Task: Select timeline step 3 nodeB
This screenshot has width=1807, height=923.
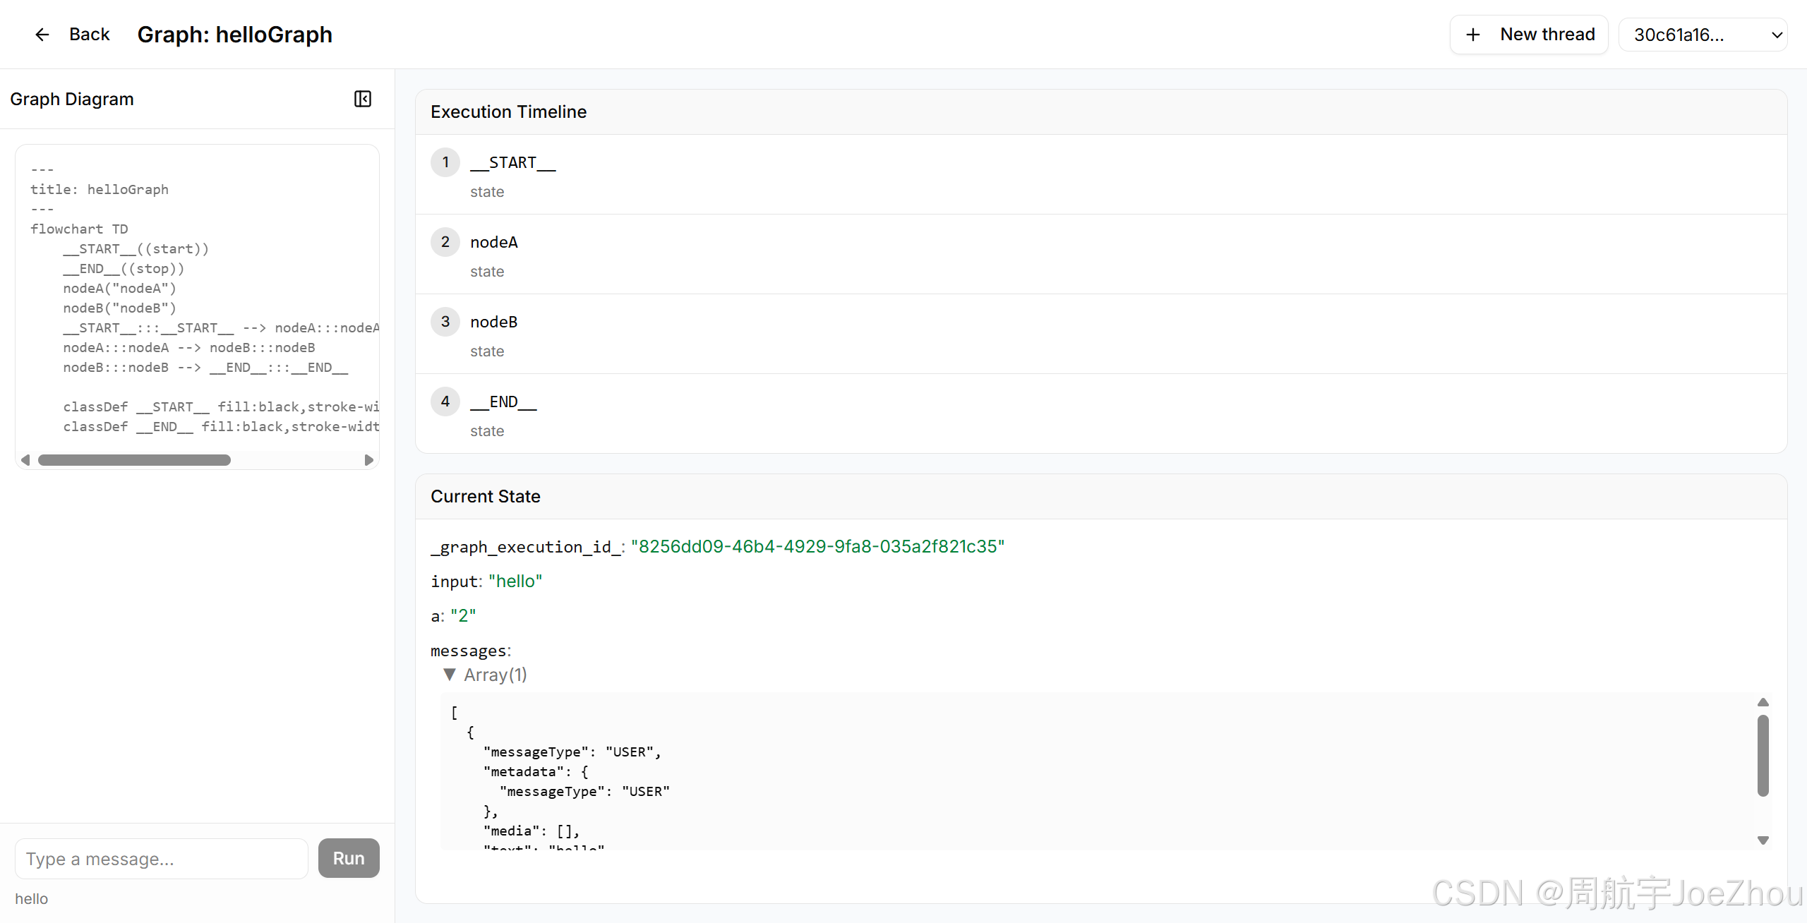Action: pyautogui.click(x=1101, y=334)
